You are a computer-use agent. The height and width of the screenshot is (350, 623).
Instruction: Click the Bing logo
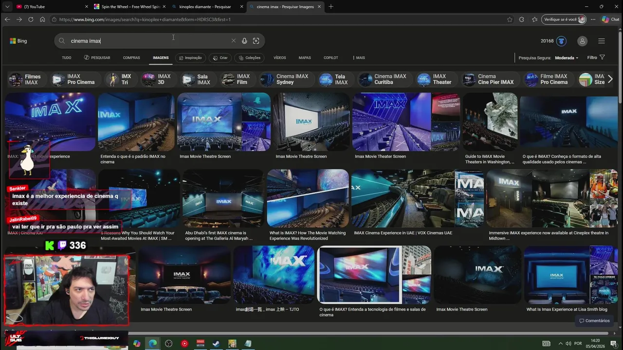[18, 41]
